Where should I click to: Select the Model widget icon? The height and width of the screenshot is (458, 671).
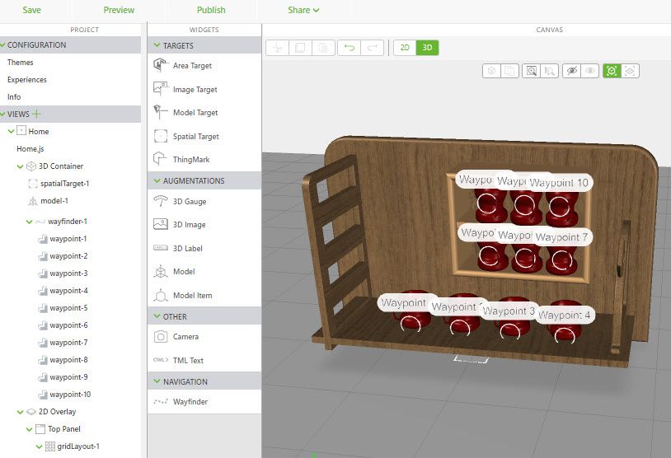pos(161,271)
